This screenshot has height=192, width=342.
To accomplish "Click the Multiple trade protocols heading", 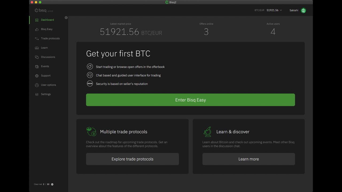I will coord(124,132).
